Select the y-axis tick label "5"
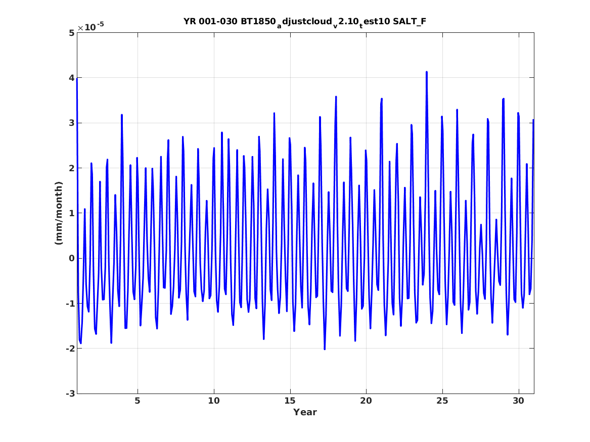 coord(71,33)
